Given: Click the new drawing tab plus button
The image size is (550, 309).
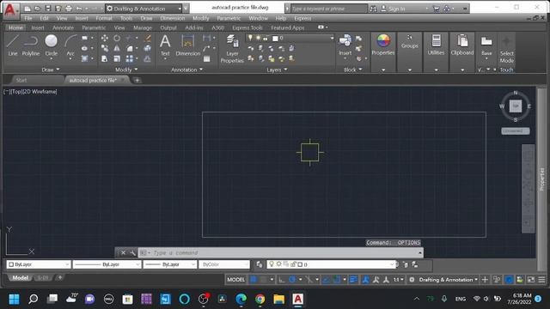Looking at the screenshot, I should [137, 80].
